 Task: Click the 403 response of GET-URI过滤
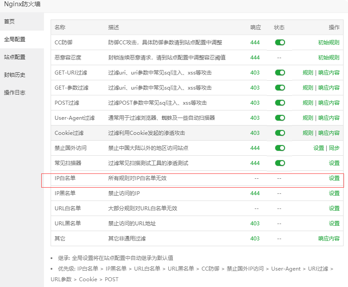[x=255, y=73]
